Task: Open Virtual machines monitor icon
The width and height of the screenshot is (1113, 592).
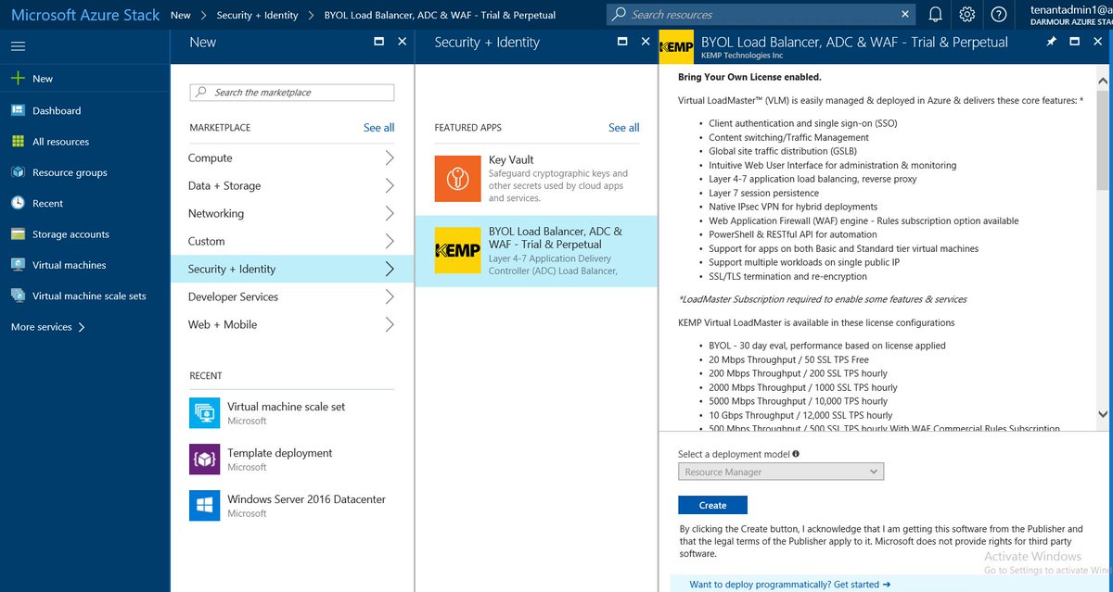Action: [18, 265]
